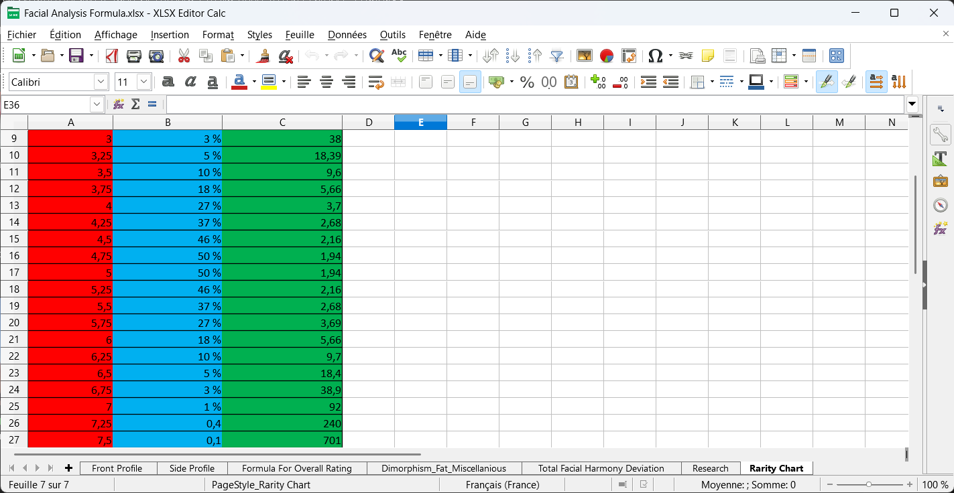Open the Données menu
The height and width of the screenshot is (493, 954).
click(x=347, y=35)
